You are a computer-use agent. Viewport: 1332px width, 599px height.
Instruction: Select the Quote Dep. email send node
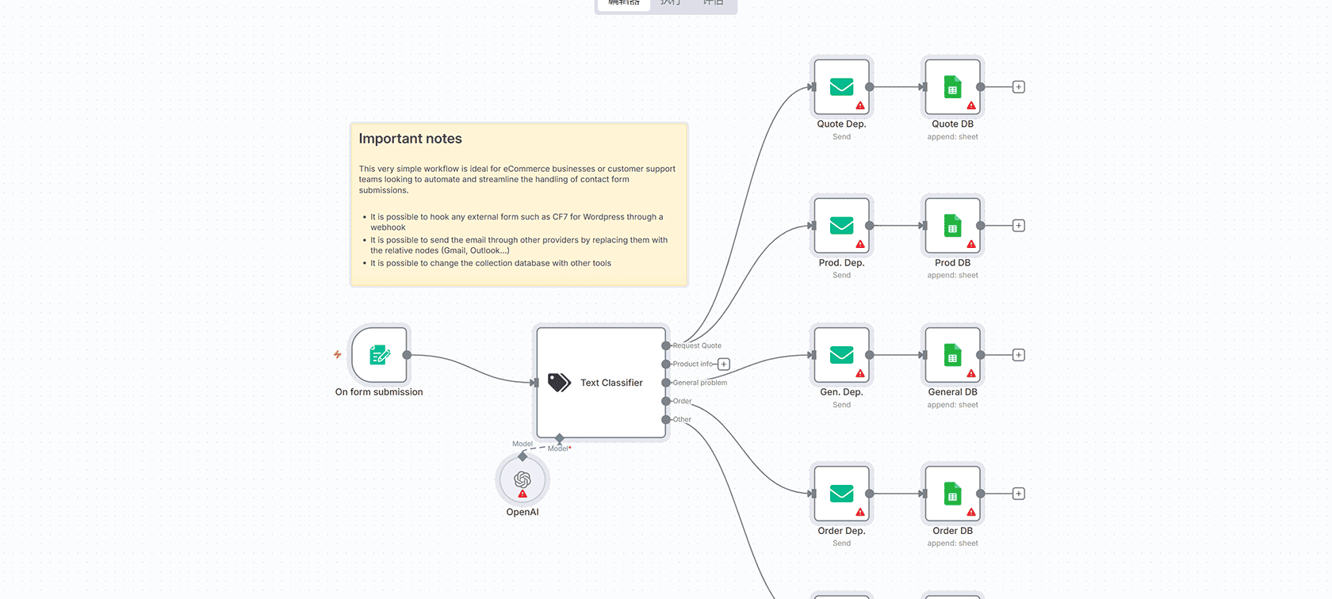[x=841, y=87]
